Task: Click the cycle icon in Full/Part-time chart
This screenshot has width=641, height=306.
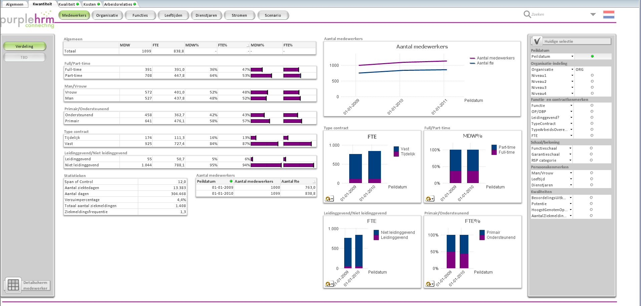Action: [x=429, y=199]
